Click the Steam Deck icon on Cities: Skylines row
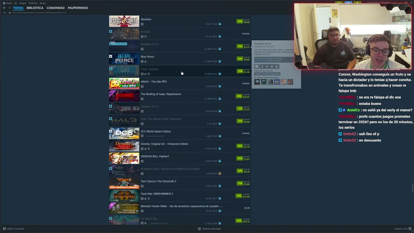The width and height of the screenshot is (414, 233). tap(220, 74)
